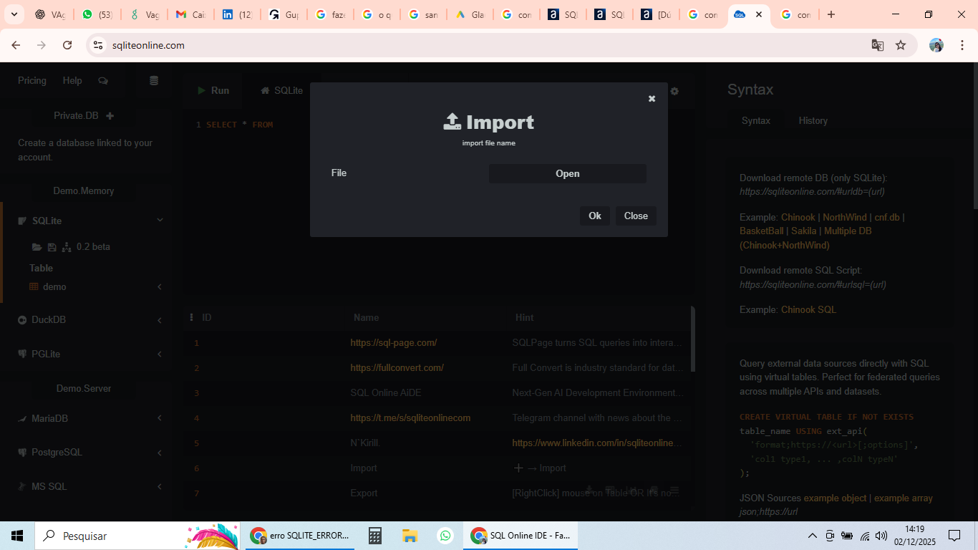Click the database stack icon in the sidebar header
This screenshot has height=550, width=978.
coord(154,81)
